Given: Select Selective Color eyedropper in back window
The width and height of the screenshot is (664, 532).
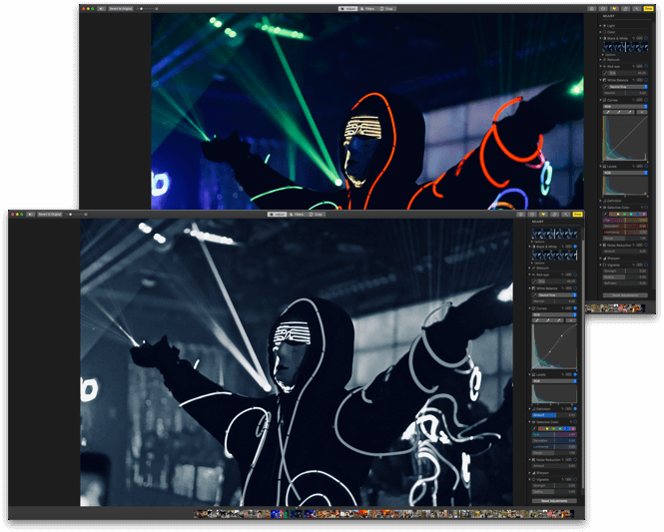Looking at the screenshot, I should [x=605, y=214].
